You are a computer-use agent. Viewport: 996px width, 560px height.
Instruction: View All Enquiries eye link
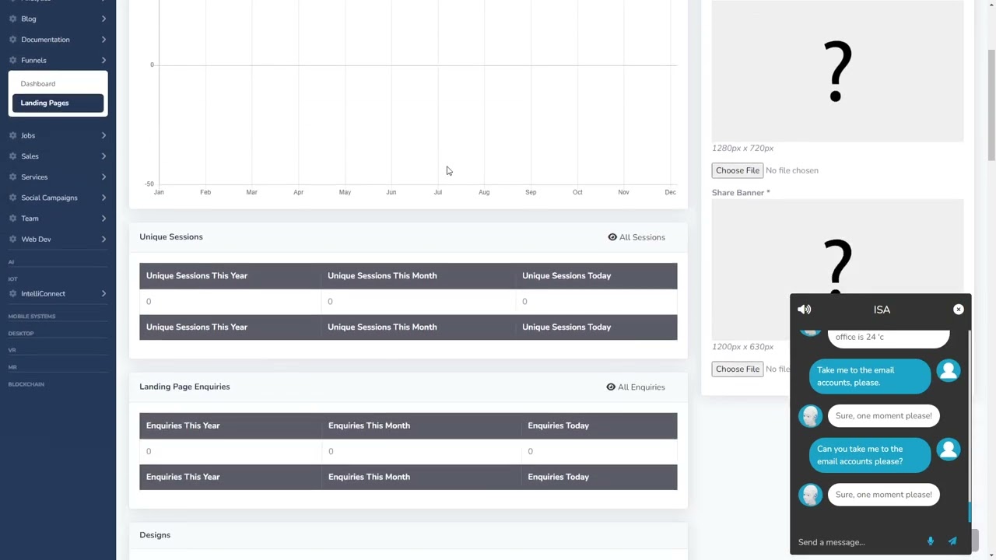[636, 387]
